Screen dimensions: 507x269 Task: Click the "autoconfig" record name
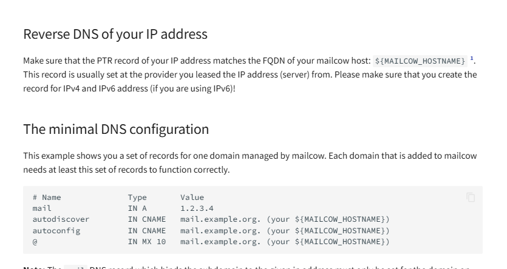56,231
